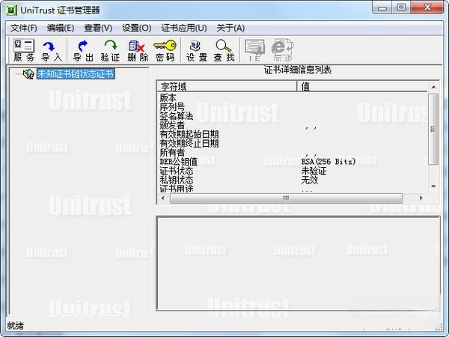This screenshot has height=337, width=449.
Task: Select the DER公钥值 row in details list
Action: (183, 162)
